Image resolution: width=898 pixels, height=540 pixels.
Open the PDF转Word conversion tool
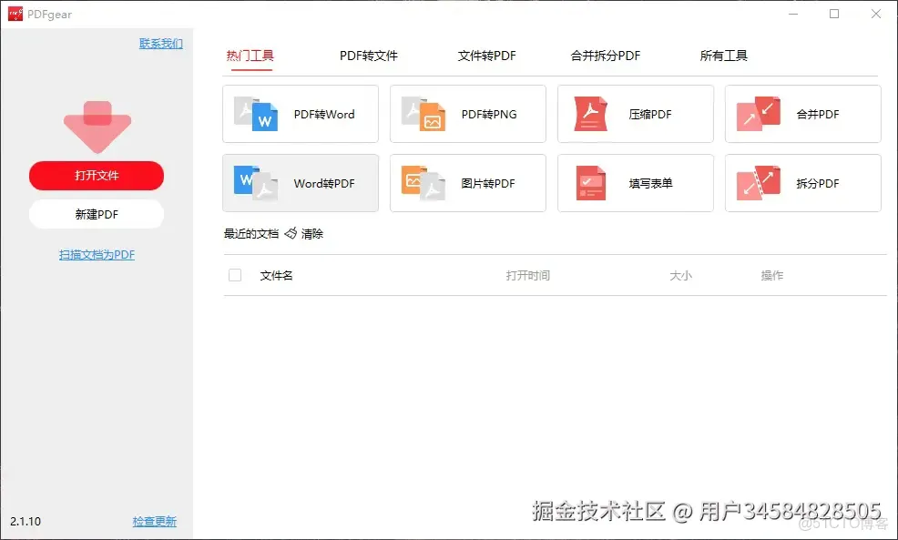pos(300,114)
